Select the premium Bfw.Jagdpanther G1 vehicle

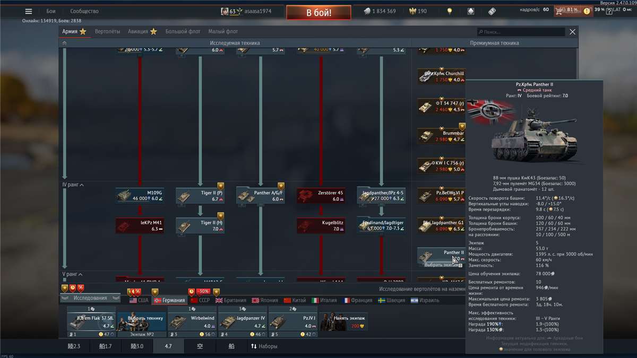(441, 225)
